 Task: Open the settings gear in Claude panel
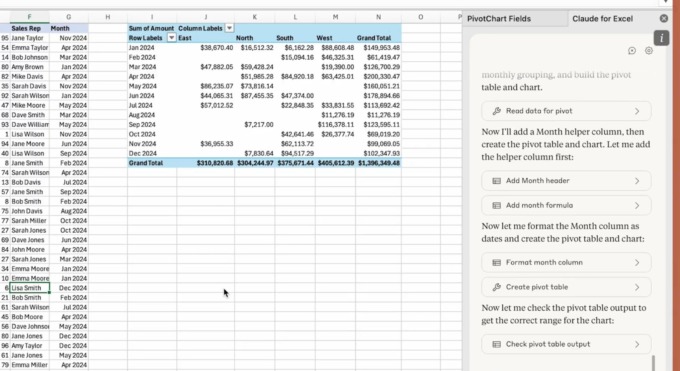[x=649, y=50]
